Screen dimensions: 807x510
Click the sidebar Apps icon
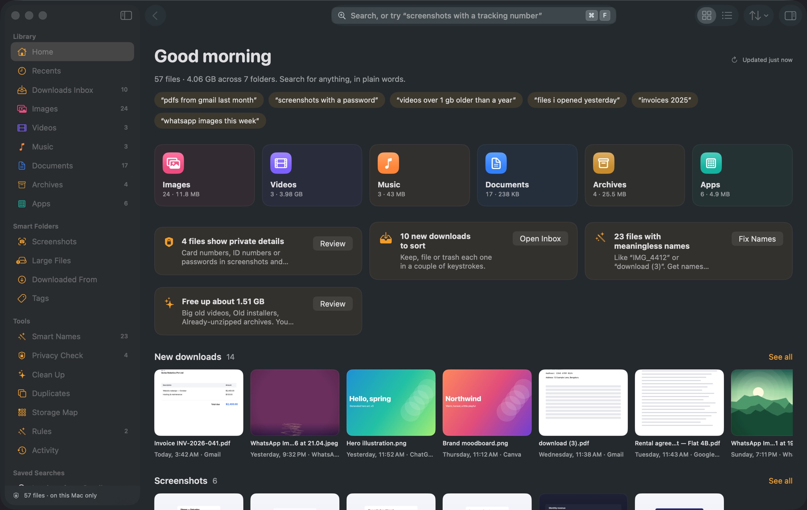click(22, 204)
